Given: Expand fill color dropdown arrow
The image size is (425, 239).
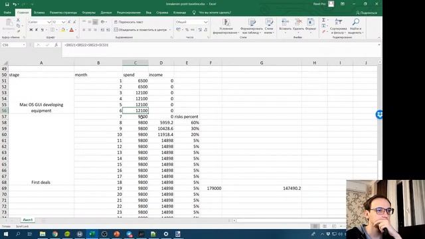Looking at the screenshot, I should point(66,29).
